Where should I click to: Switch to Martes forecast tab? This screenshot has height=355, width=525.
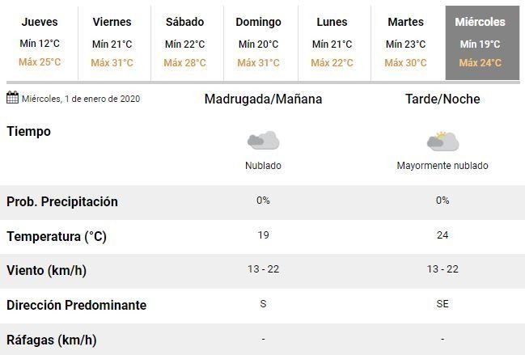coord(405,43)
